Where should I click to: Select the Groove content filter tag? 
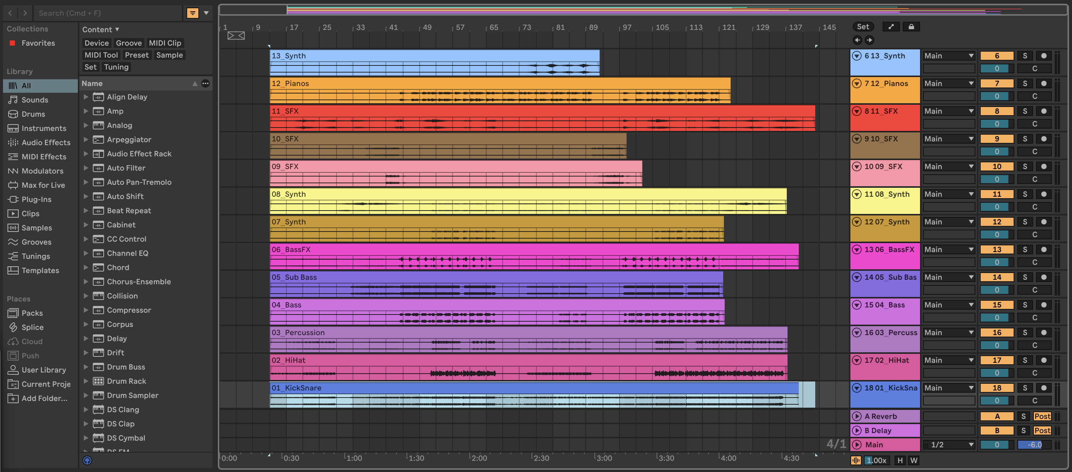coord(129,43)
